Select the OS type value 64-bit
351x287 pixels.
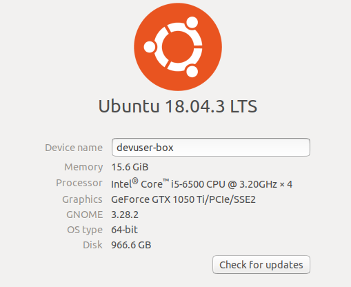click(x=124, y=230)
